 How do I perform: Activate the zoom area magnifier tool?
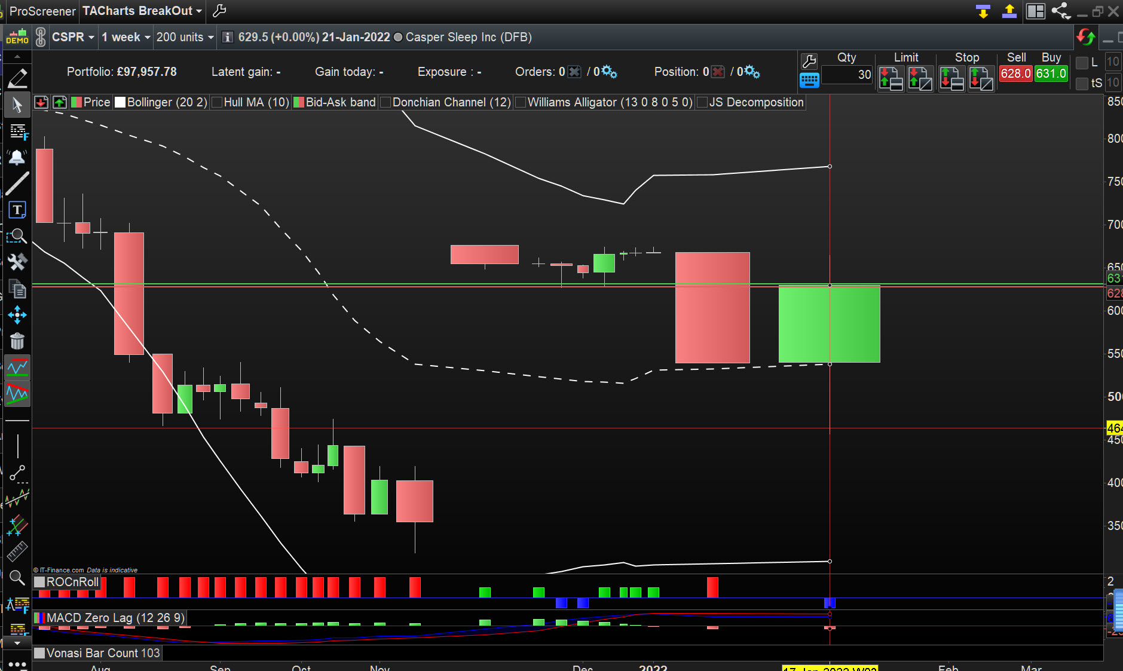click(x=17, y=236)
